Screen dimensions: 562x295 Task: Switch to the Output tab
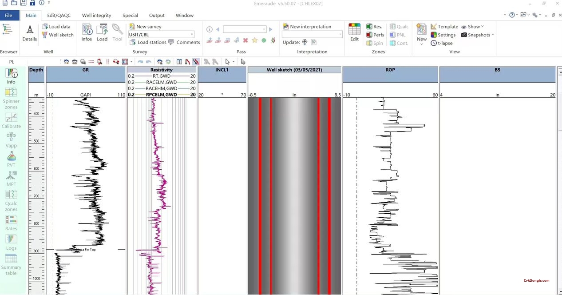[x=157, y=15]
